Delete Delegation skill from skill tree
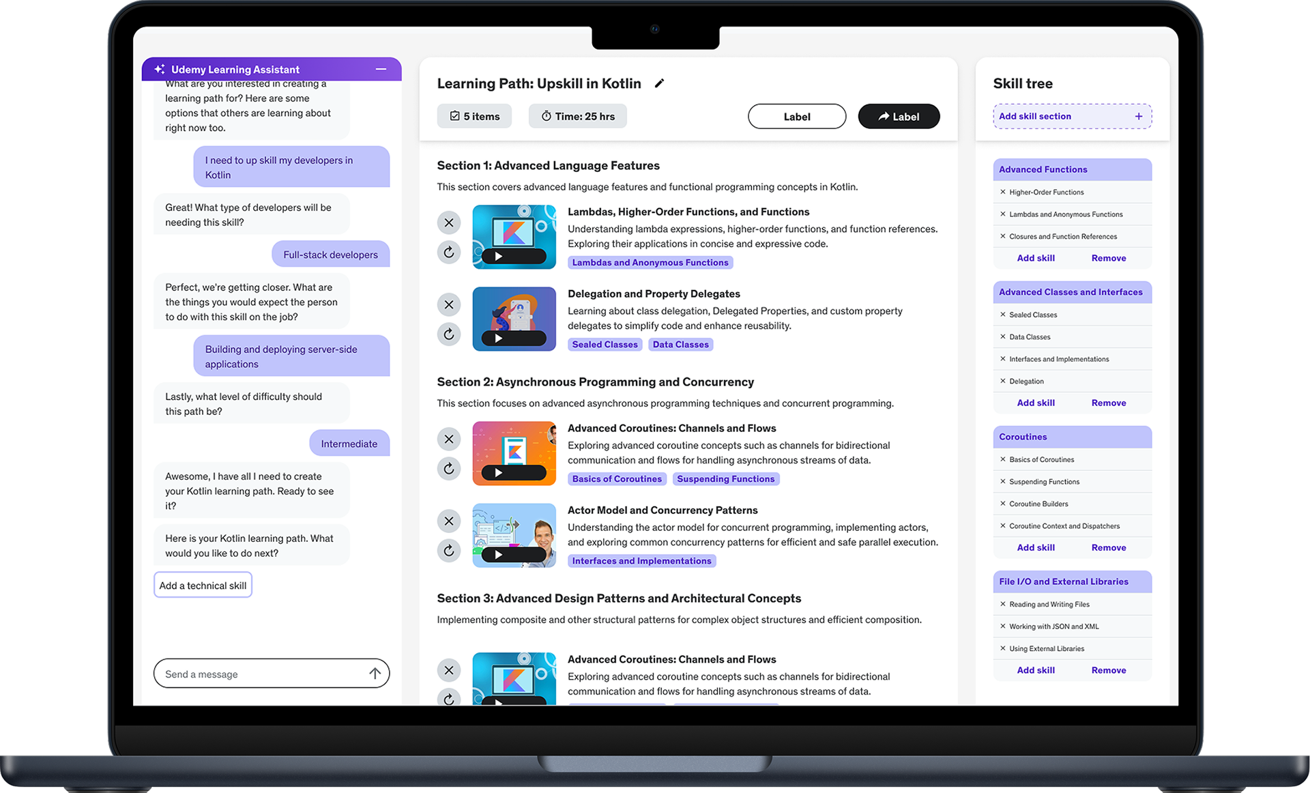1310x793 pixels. pos(1003,381)
